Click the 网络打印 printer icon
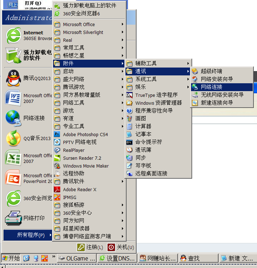Screen dimensions: 257x268 coord(13,218)
